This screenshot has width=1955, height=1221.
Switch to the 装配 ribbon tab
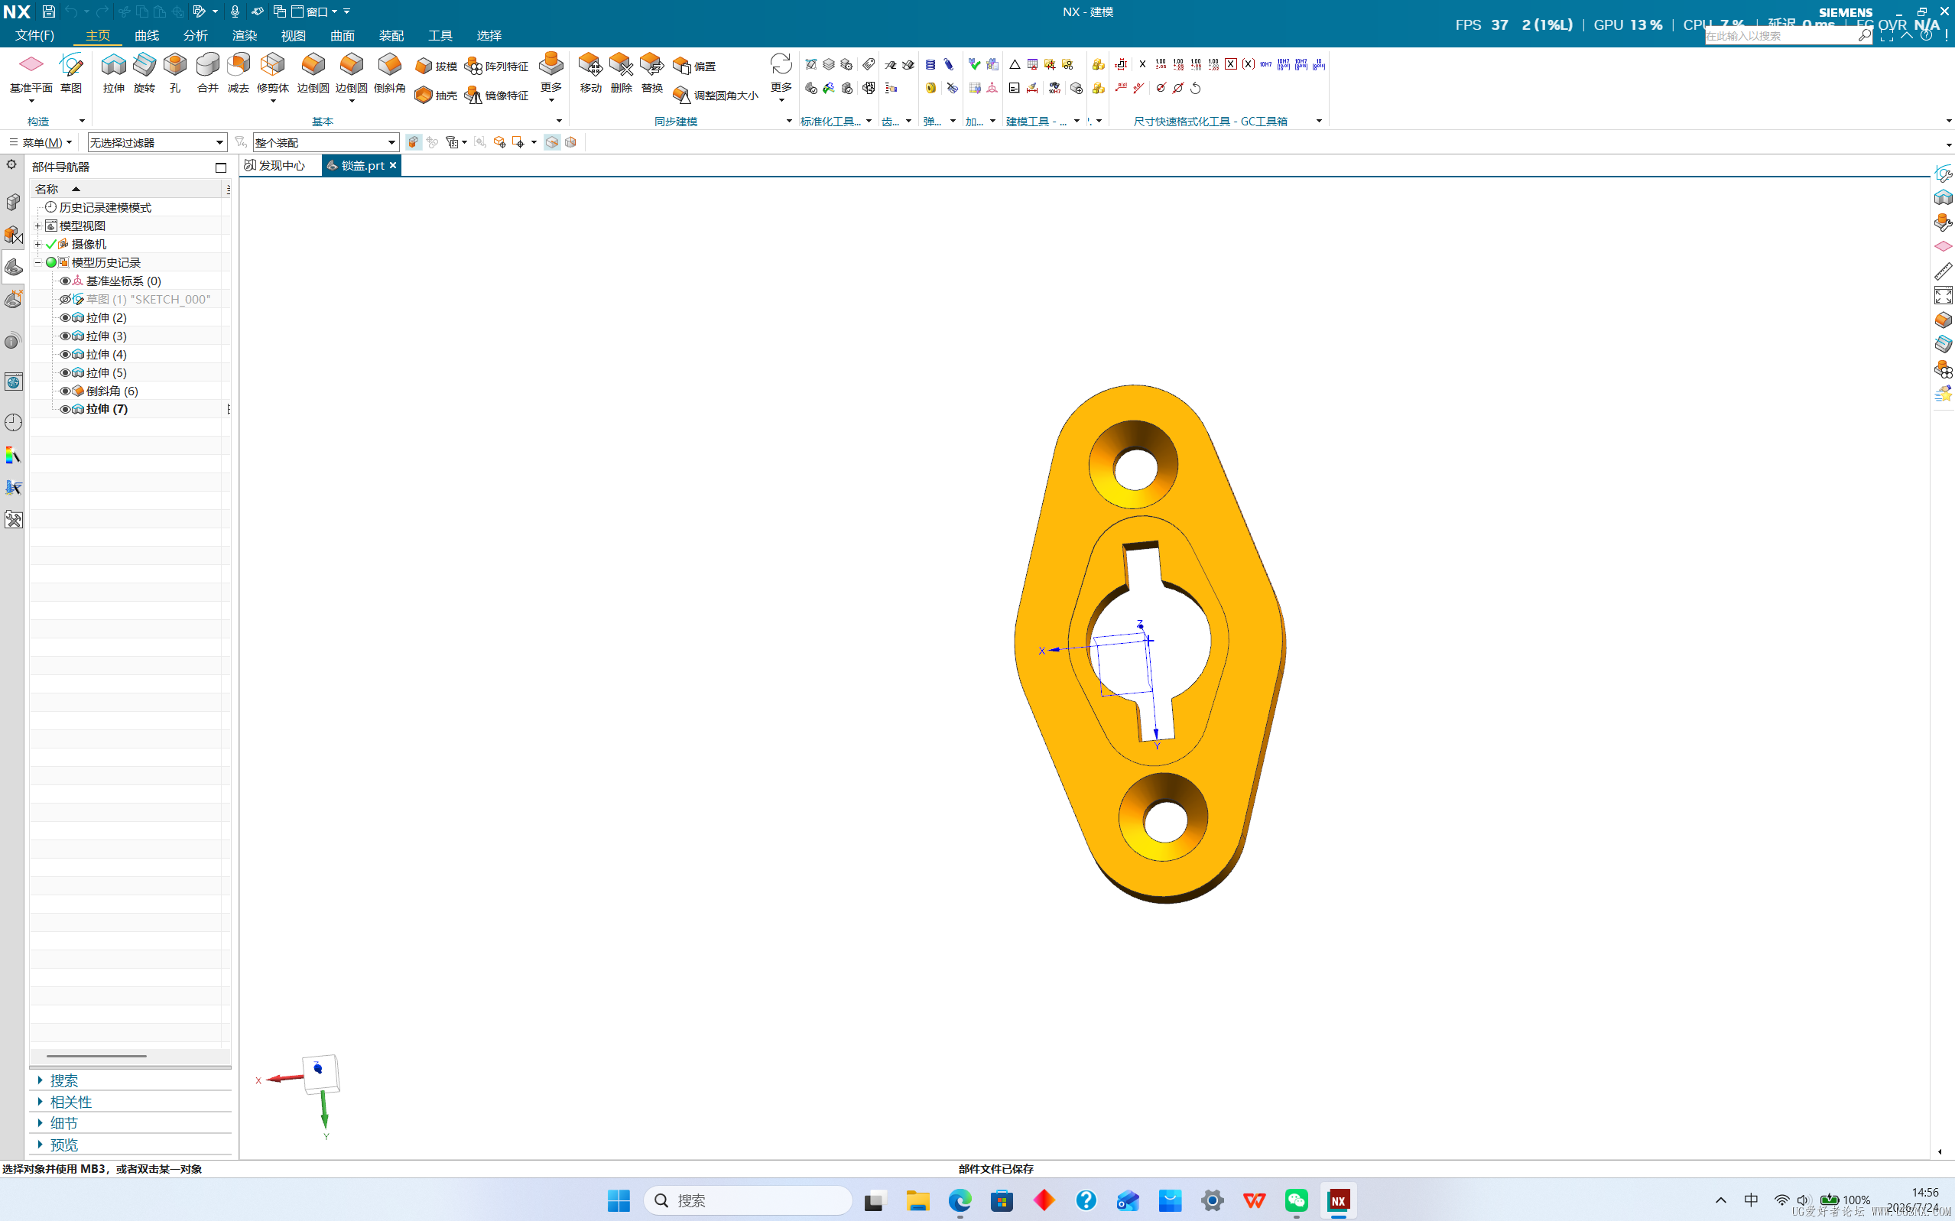[x=391, y=35]
